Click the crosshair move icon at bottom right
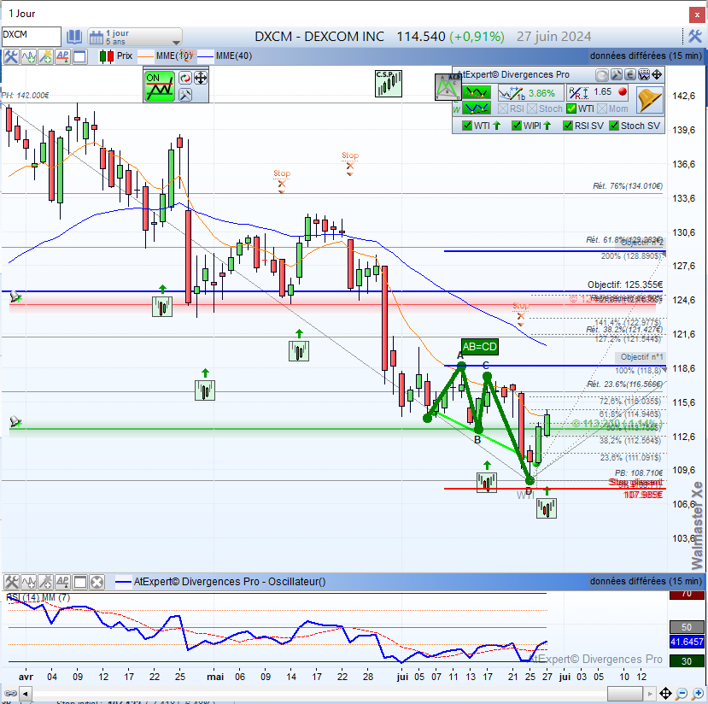Screen dimensions: 708x704 (x=665, y=693)
